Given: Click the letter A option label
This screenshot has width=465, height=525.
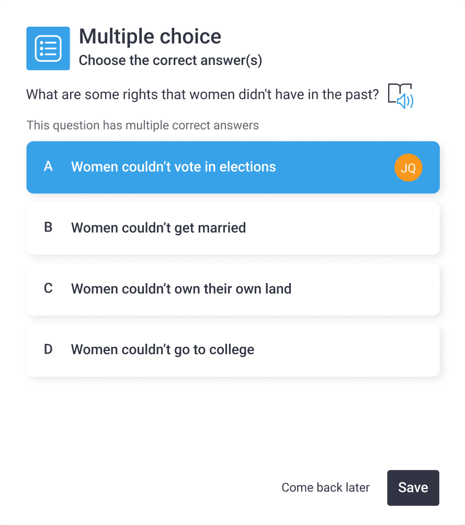Looking at the screenshot, I should point(49,167).
